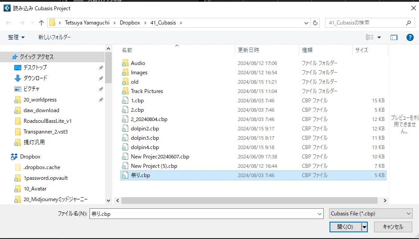Sort by 名前 column header
This screenshot has height=239, width=419.
point(127,50)
